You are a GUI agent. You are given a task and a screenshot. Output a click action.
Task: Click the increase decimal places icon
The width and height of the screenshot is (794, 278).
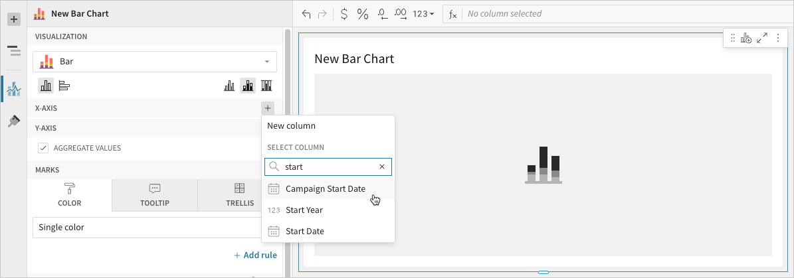point(401,14)
